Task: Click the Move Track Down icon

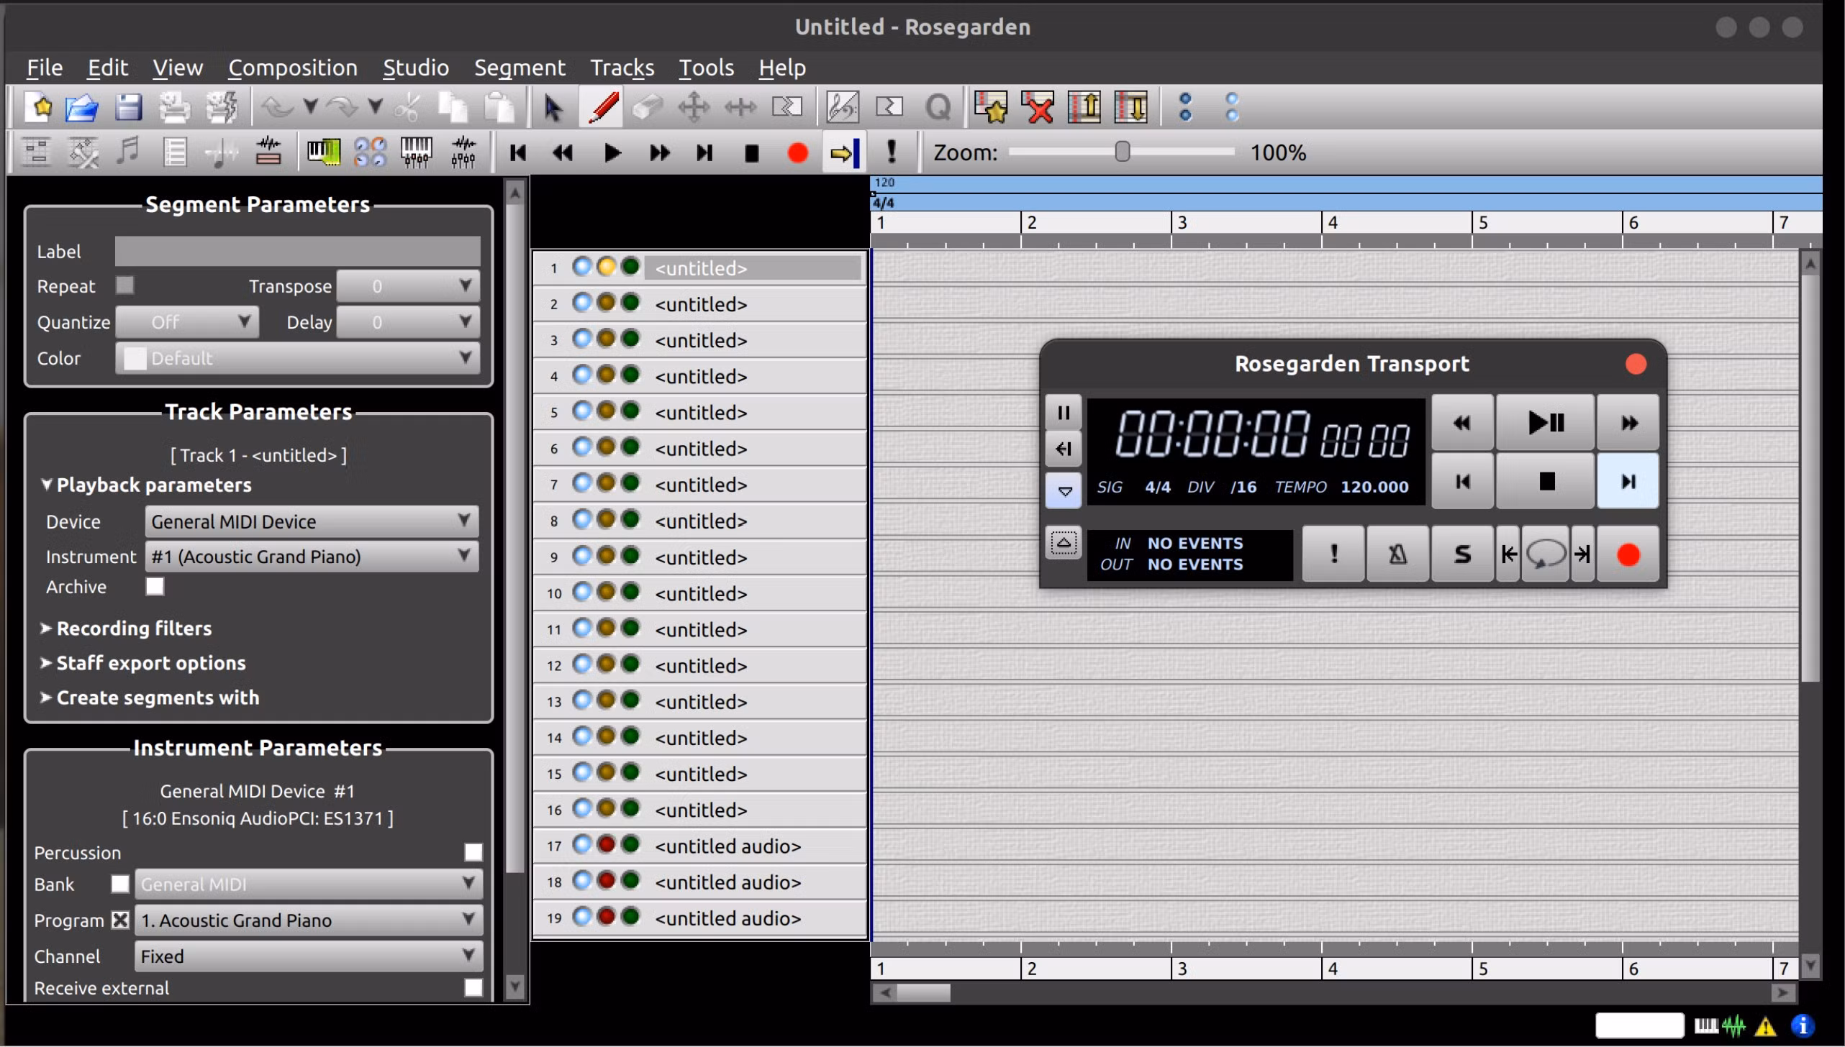Action: [1131, 108]
